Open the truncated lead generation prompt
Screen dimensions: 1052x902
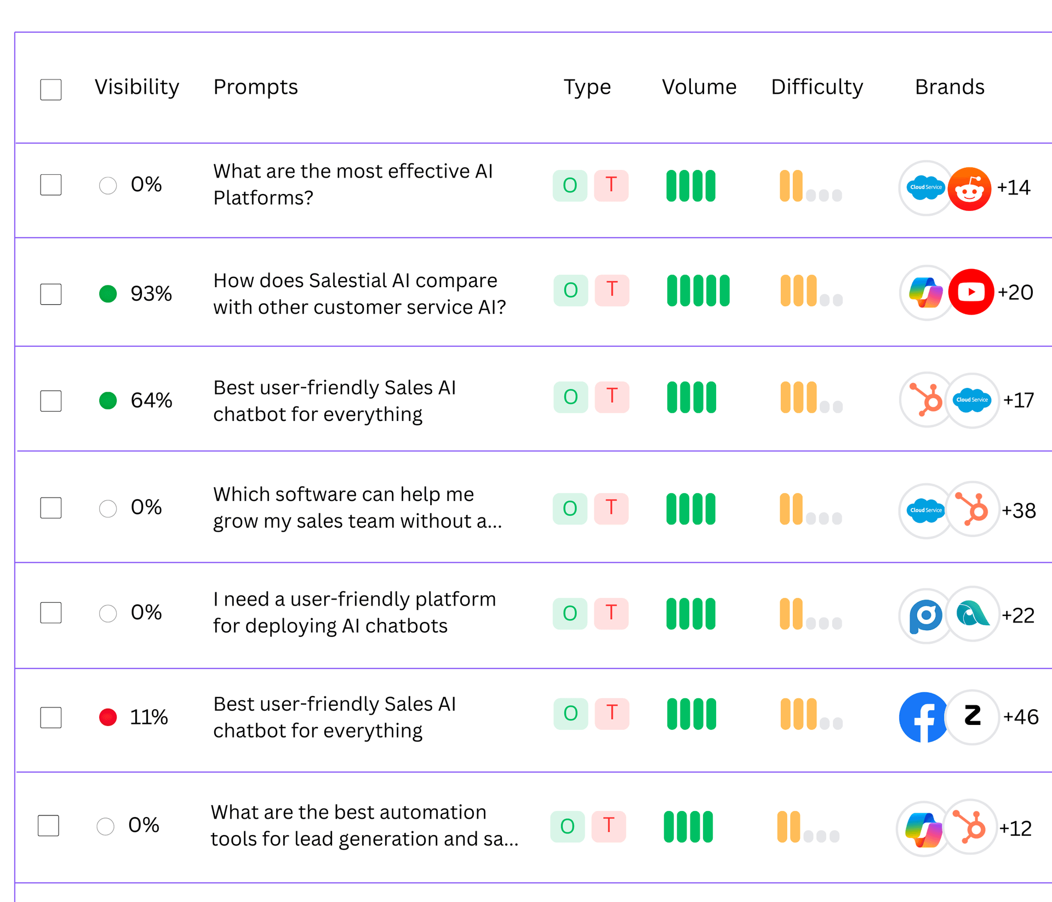[x=365, y=825]
